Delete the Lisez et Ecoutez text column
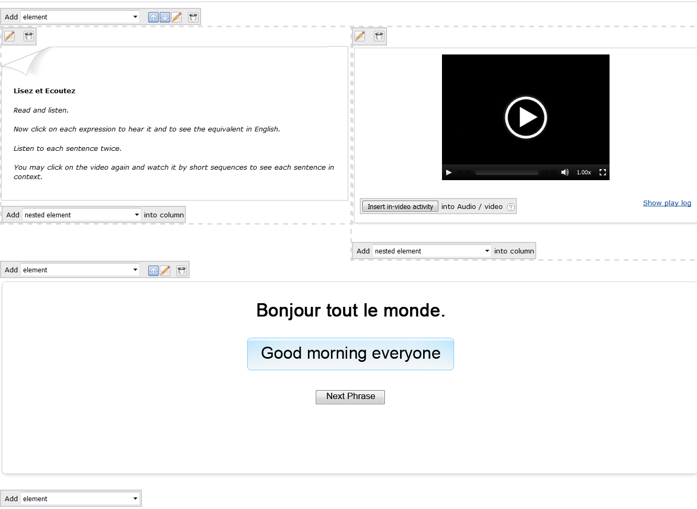The height and width of the screenshot is (509, 697). [29, 36]
